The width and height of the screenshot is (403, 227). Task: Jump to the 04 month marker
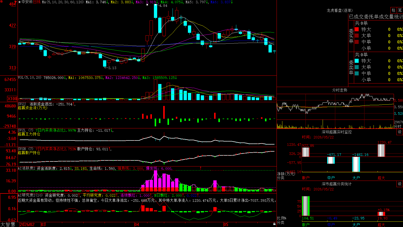[137, 224]
